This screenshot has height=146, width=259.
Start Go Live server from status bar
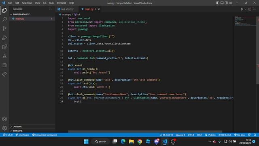pos(240,135)
